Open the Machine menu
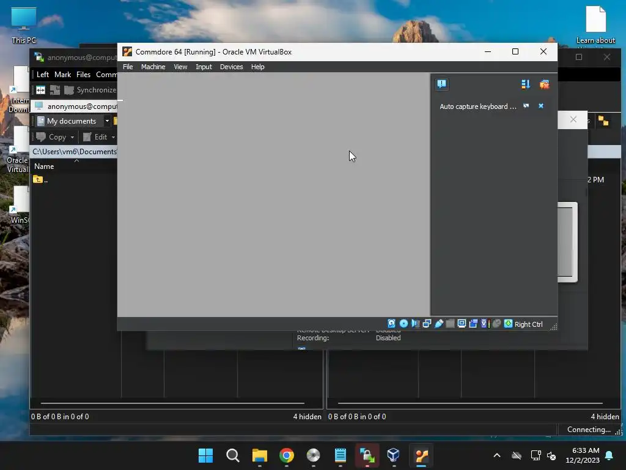Viewport: 626px width, 470px height. click(x=153, y=67)
